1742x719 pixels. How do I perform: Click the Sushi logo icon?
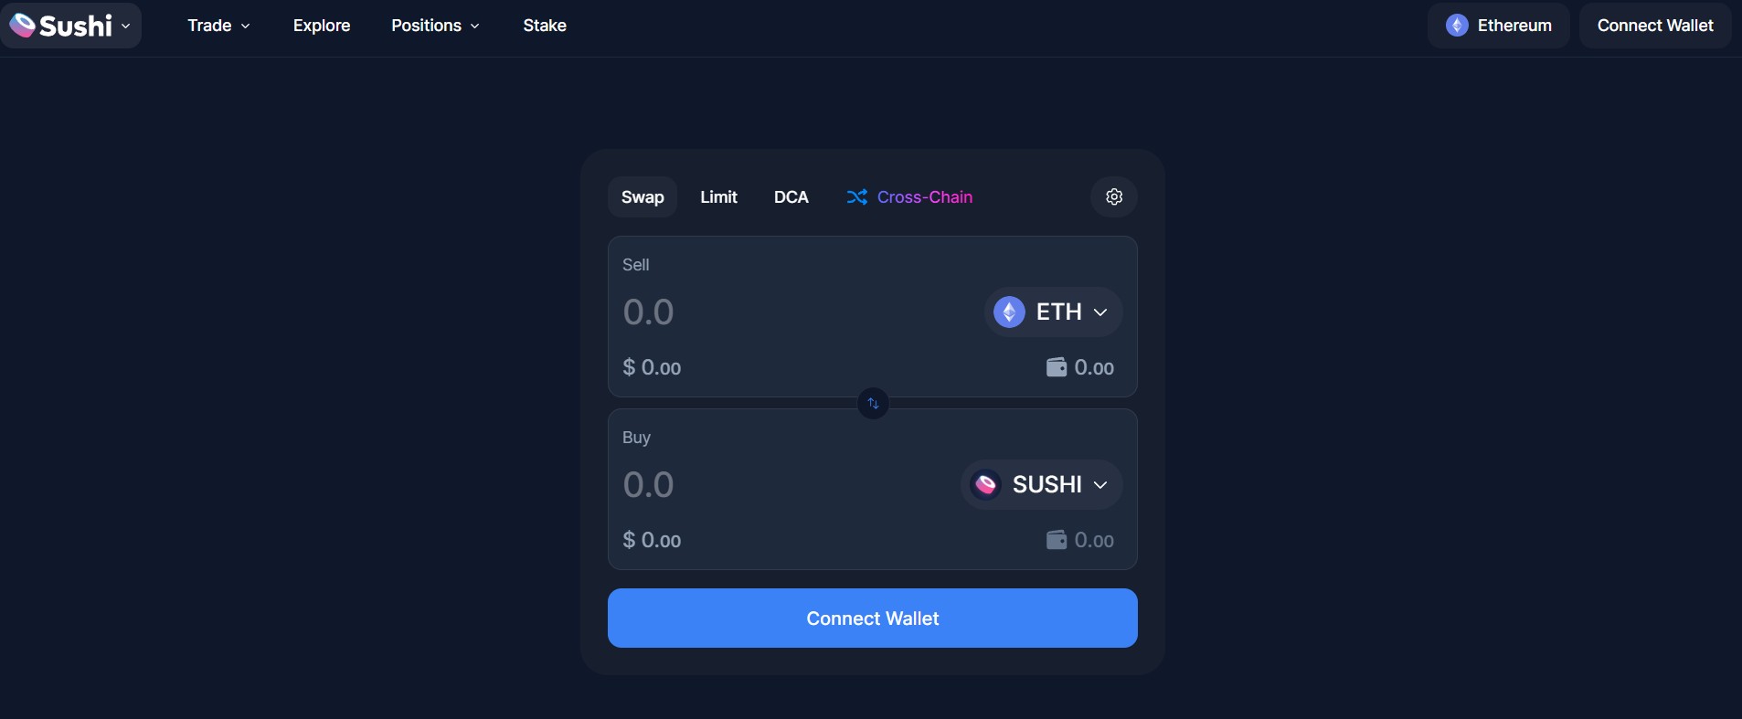pyautogui.click(x=23, y=25)
